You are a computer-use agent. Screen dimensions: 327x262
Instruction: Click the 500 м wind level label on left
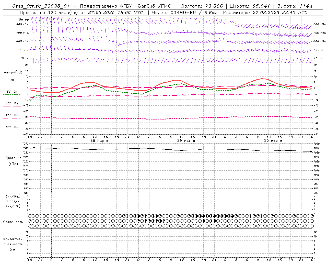pos(24,50)
